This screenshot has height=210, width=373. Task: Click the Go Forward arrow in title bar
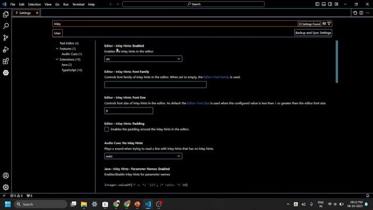tap(117, 4)
